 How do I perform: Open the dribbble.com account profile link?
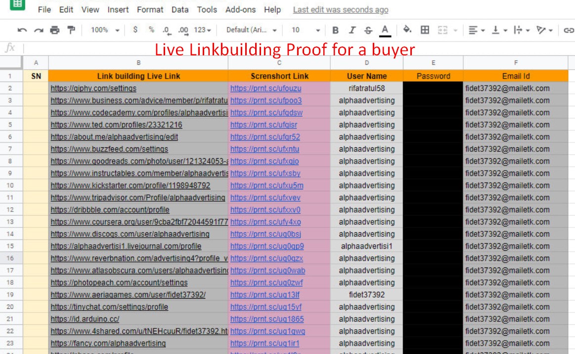pyautogui.click(x=110, y=210)
